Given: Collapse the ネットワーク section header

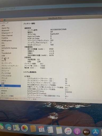Looking at the screenshot, I should pos(4,88).
